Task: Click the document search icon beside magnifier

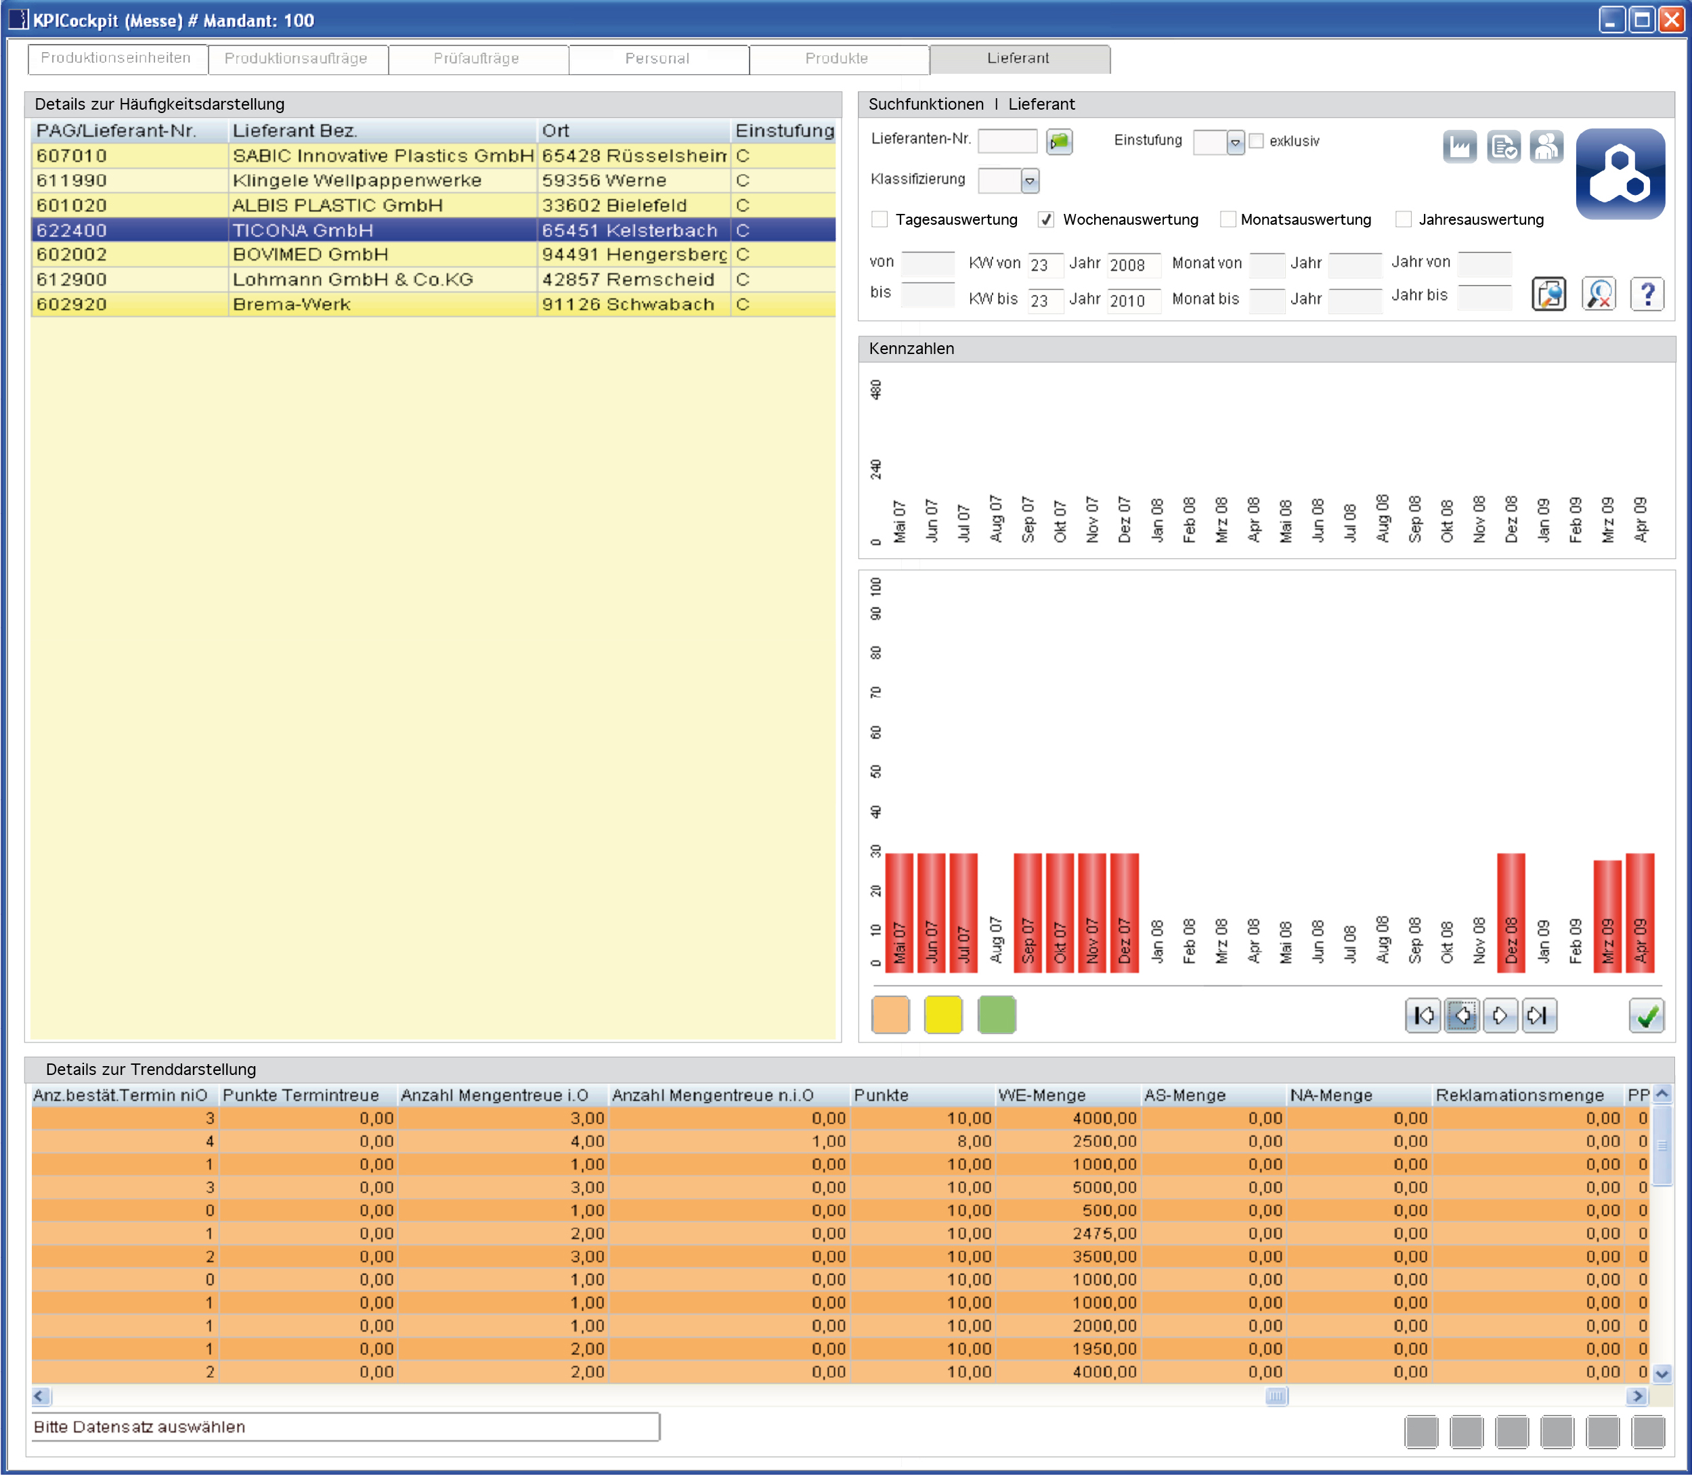Action: point(1548,294)
